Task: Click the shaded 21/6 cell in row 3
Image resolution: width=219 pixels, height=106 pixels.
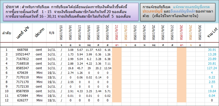Action: (117, 59)
